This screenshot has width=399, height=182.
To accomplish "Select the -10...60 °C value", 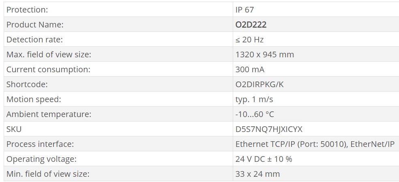I will click(255, 114).
